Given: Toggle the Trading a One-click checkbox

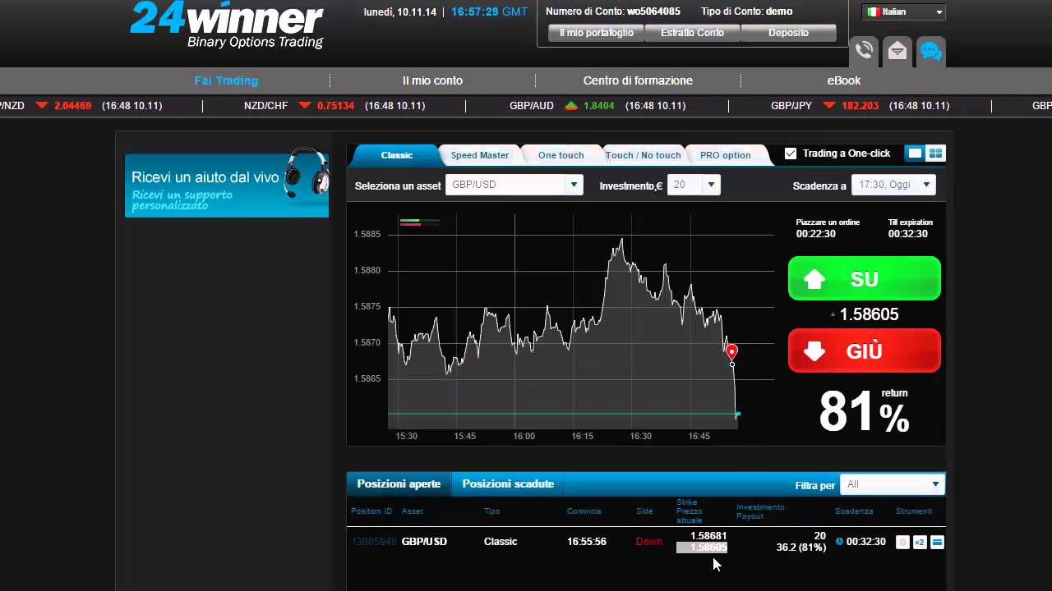Looking at the screenshot, I should click(x=791, y=153).
